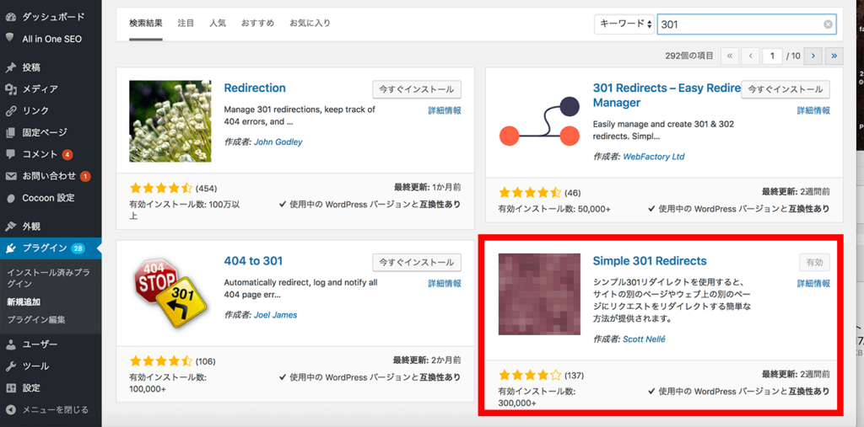Open the Simple 301 Redirects pixelated thumbnail
864x427 pixels.
(x=539, y=294)
